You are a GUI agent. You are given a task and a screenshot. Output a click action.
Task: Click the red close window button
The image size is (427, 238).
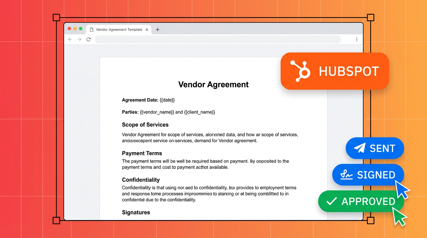pyautogui.click(x=69, y=29)
